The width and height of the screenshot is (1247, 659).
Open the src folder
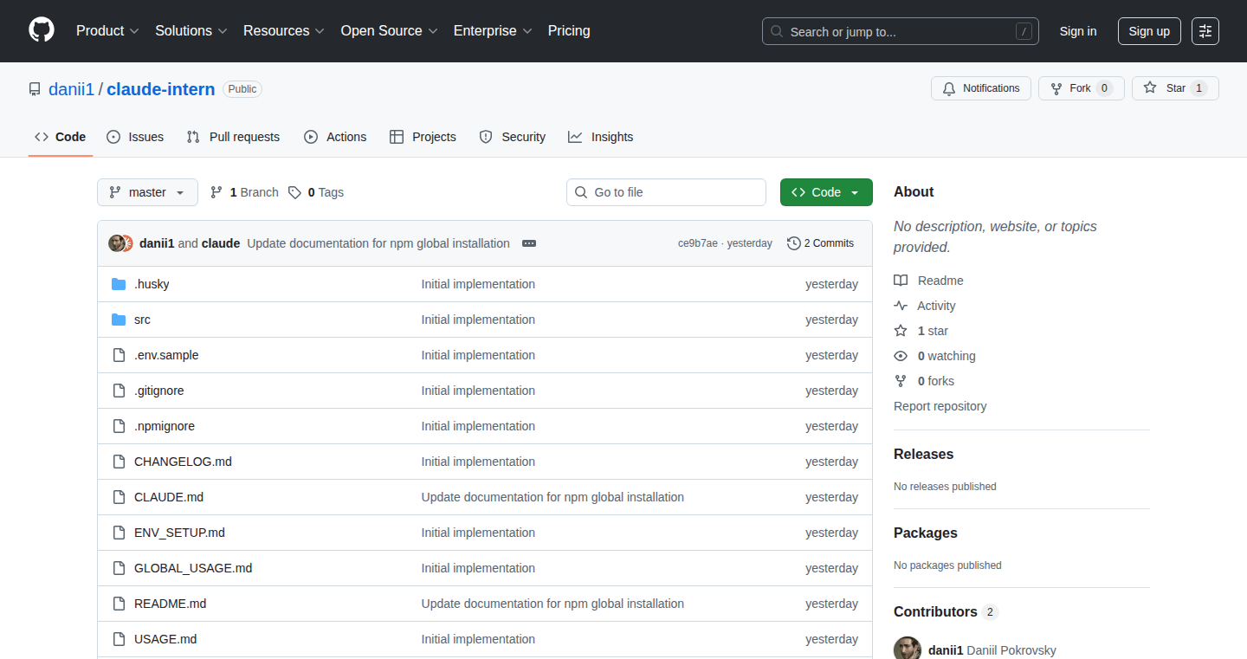pyautogui.click(x=142, y=320)
